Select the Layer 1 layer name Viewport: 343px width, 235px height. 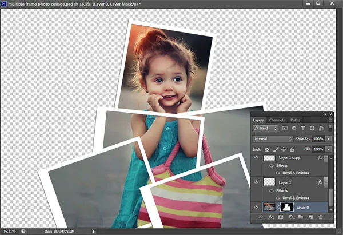(x=285, y=182)
